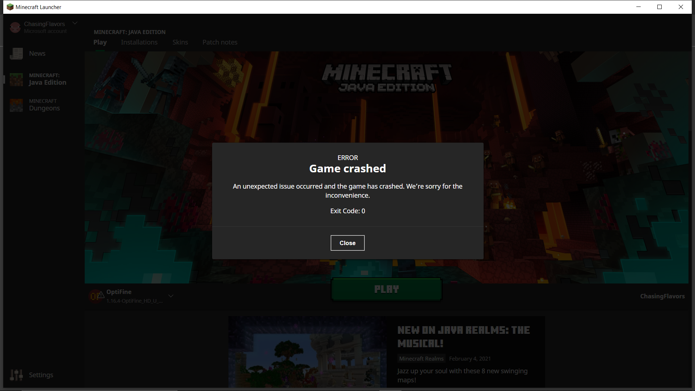Switch to the Installations tab
Viewport: 695px width, 391px height.
point(139,42)
